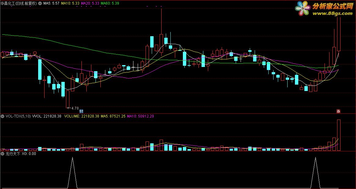Click the volume MA10: 50912.29 value

click(141, 116)
